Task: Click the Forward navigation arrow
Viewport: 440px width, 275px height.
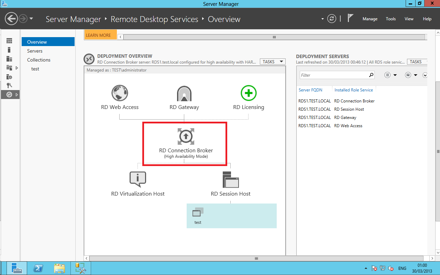Action: pyautogui.click(x=23, y=19)
